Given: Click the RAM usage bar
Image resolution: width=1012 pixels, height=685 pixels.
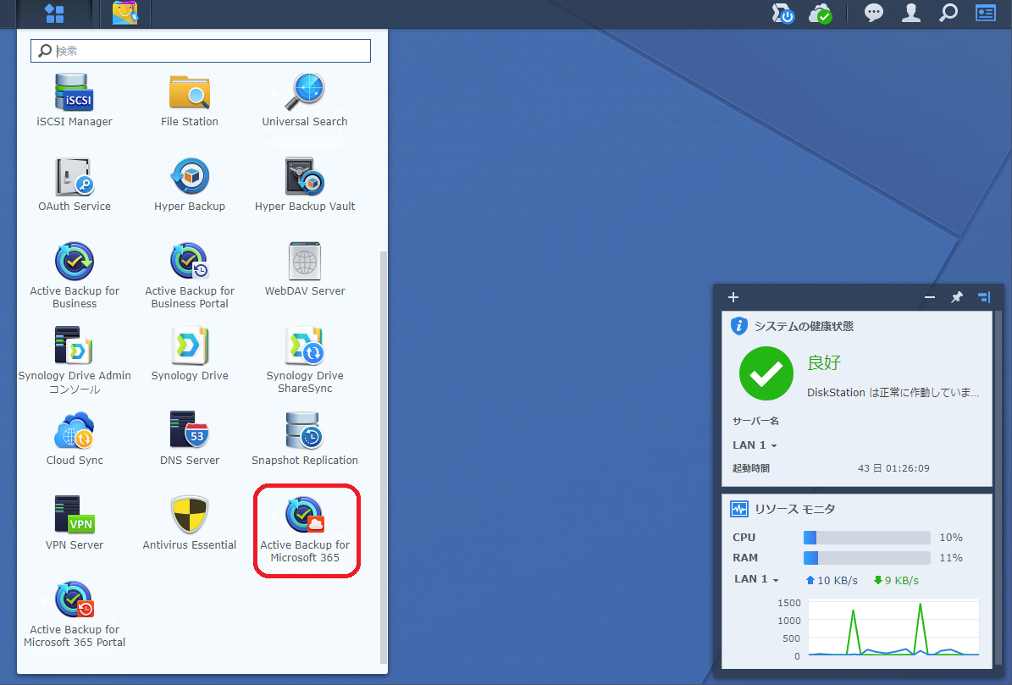Looking at the screenshot, I should (867, 558).
